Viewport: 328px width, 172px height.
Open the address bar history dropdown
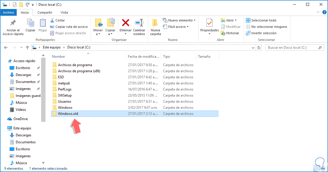click(x=253, y=48)
